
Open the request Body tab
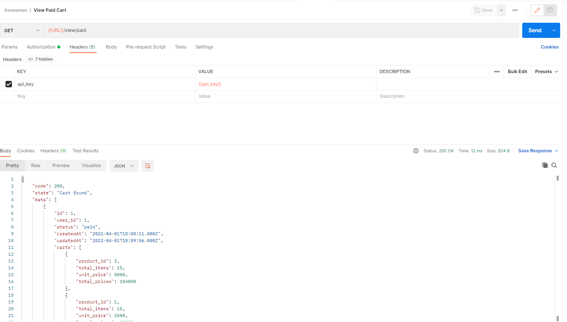pos(111,47)
